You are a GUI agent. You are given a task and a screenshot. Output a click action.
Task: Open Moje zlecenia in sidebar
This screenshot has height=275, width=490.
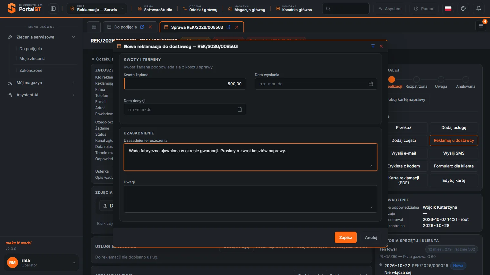click(x=32, y=58)
